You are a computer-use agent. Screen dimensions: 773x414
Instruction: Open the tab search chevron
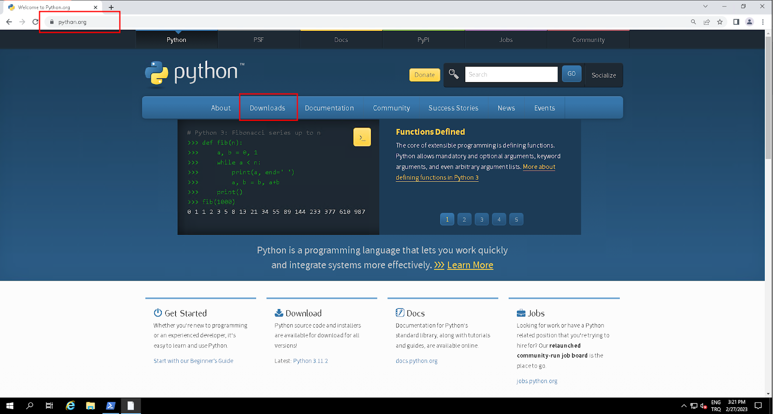pyautogui.click(x=705, y=6)
